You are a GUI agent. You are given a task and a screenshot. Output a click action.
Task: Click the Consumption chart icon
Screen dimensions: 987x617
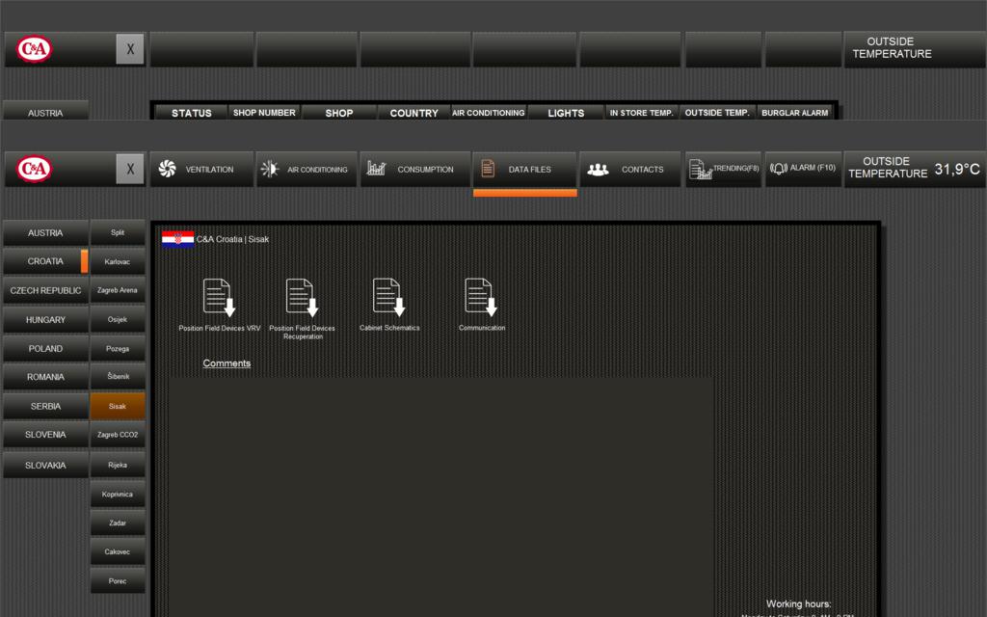click(376, 169)
